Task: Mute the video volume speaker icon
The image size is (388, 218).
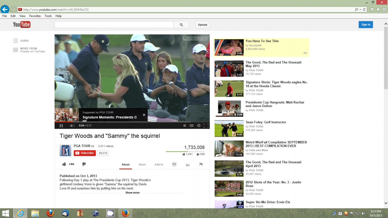Action: (x=72, y=126)
